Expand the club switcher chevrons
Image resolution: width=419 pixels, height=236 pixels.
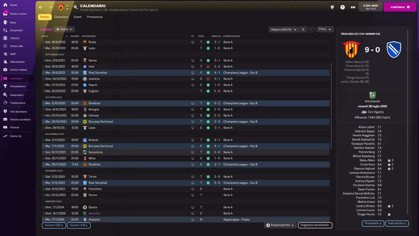(67, 7)
